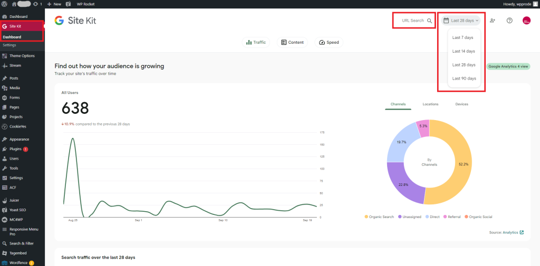Open the Wordfence sidebar menu item
This screenshot has width=540, height=266.
[x=19, y=262]
